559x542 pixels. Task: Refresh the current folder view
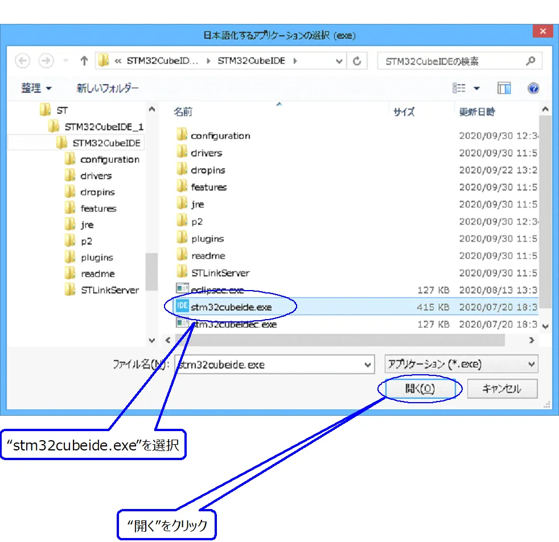pyautogui.click(x=357, y=61)
